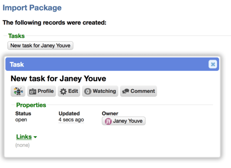Click the '4 secs ago' timestamp
Image resolution: width=231 pixels, height=168 pixels.
[x=71, y=120]
